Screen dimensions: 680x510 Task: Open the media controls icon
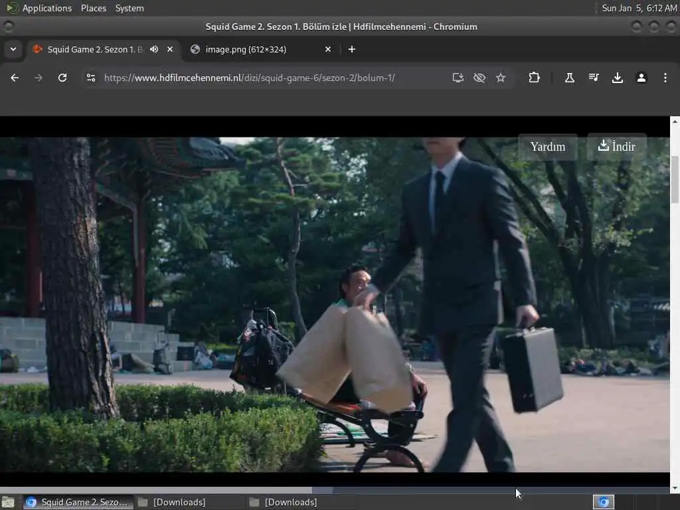(x=594, y=78)
